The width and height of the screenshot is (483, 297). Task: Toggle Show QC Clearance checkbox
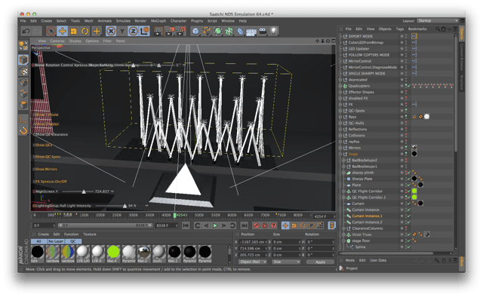(34, 134)
